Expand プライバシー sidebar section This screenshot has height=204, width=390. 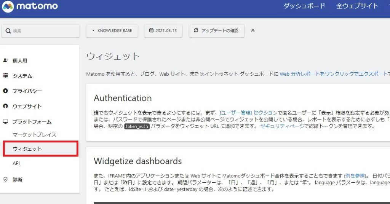click(x=27, y=91)
